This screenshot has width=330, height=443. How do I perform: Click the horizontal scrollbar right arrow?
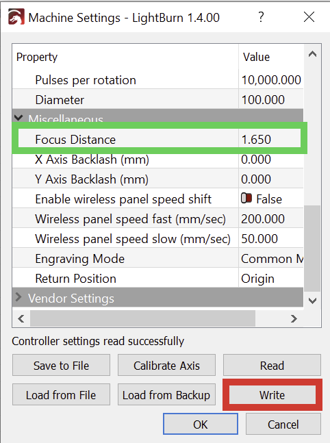[x=294, y=318]
